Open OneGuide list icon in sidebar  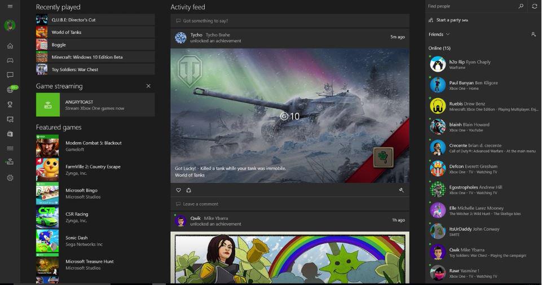point(10,148)
